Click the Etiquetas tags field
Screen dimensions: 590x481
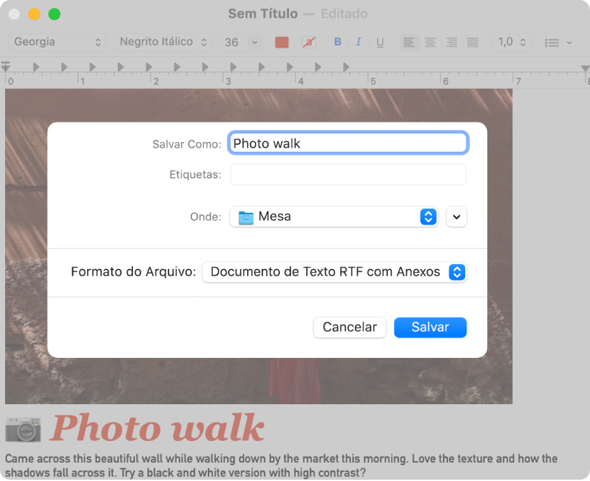tap(348, 175)
